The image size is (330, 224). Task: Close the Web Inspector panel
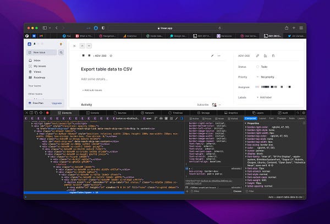26,113
